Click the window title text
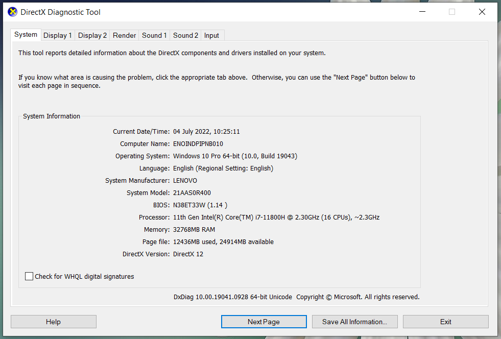Viewport: 501px width, 339px height. (x=60, y=12)
